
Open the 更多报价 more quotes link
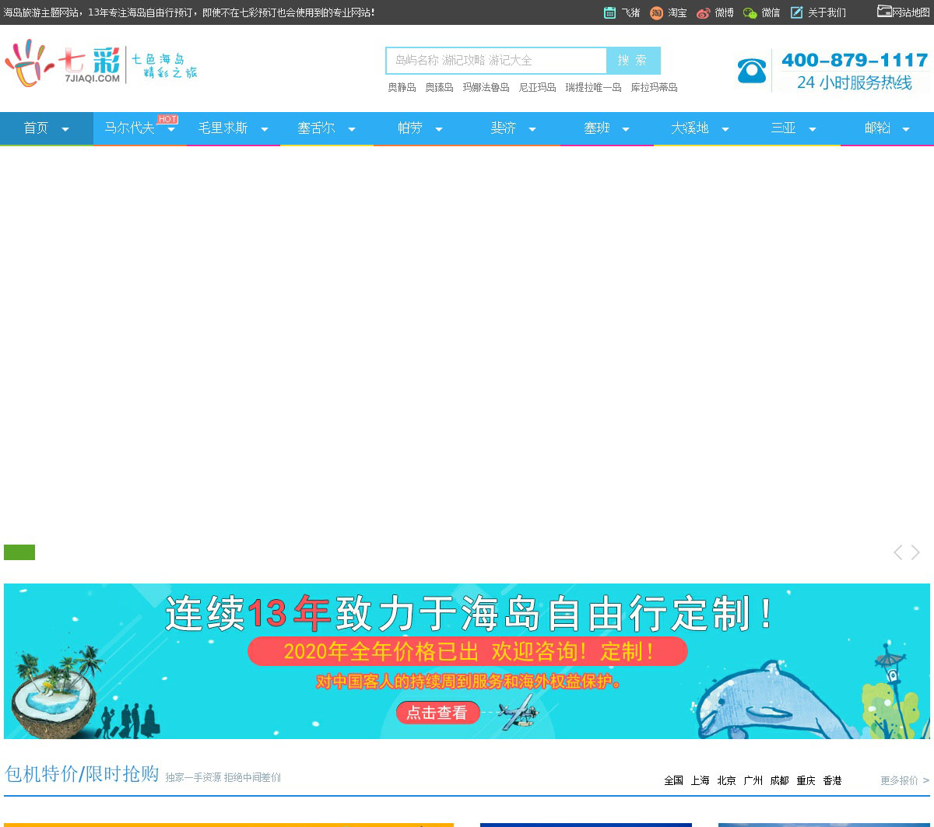[x=905, y=780]
